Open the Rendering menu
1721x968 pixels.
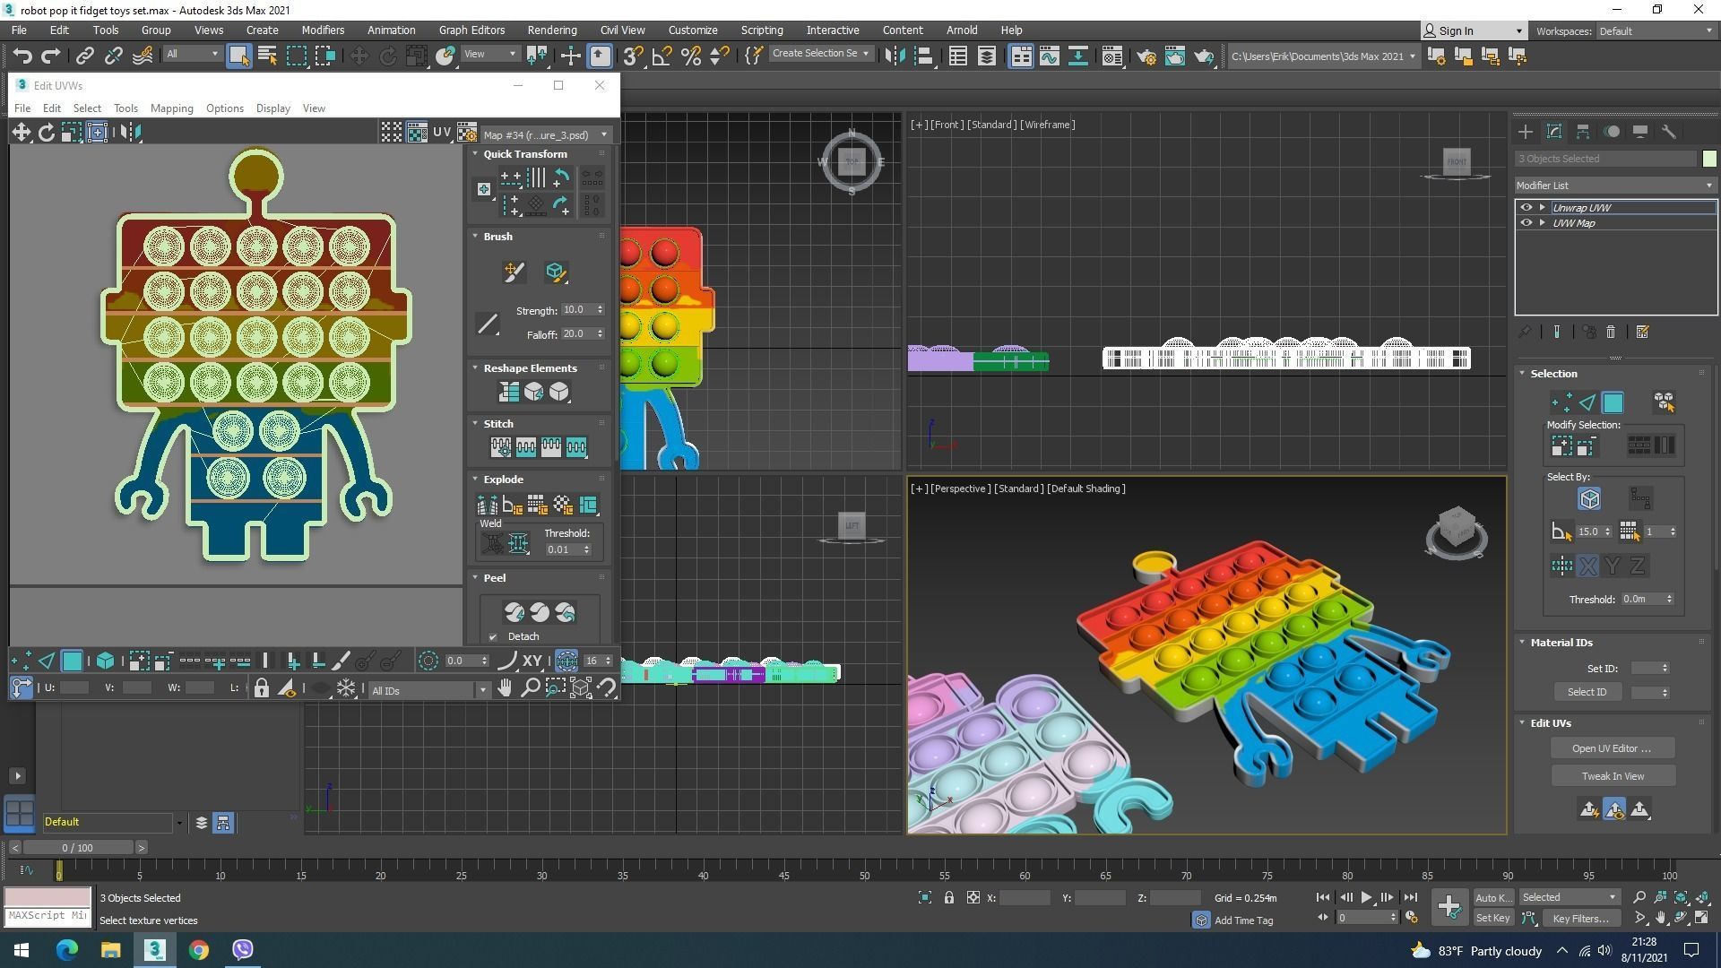[x=551, y=30]
